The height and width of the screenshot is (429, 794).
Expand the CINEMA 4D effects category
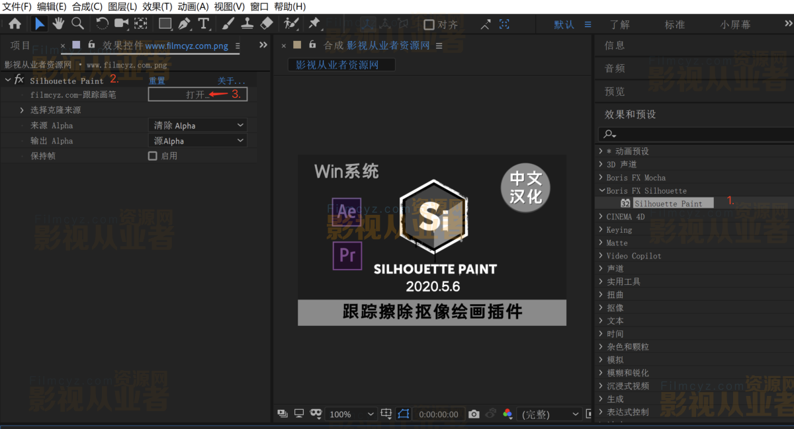coord(601,216)
